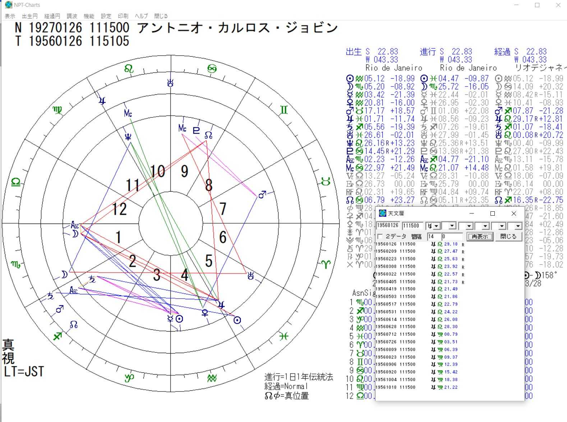Click house number 1 in the chart
This screenshot has height=422, width=567.
tap(118, 237)
